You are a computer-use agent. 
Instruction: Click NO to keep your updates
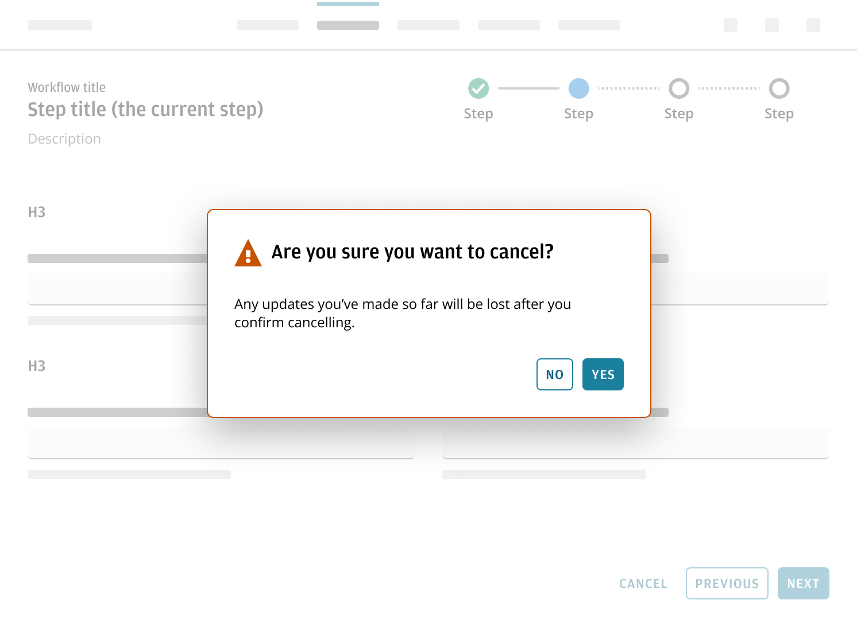(x=554, y=374)
